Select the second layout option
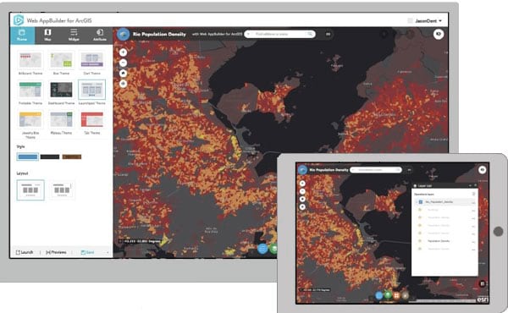The height and width of the screenshot is (313, 508). click(62, 190)
